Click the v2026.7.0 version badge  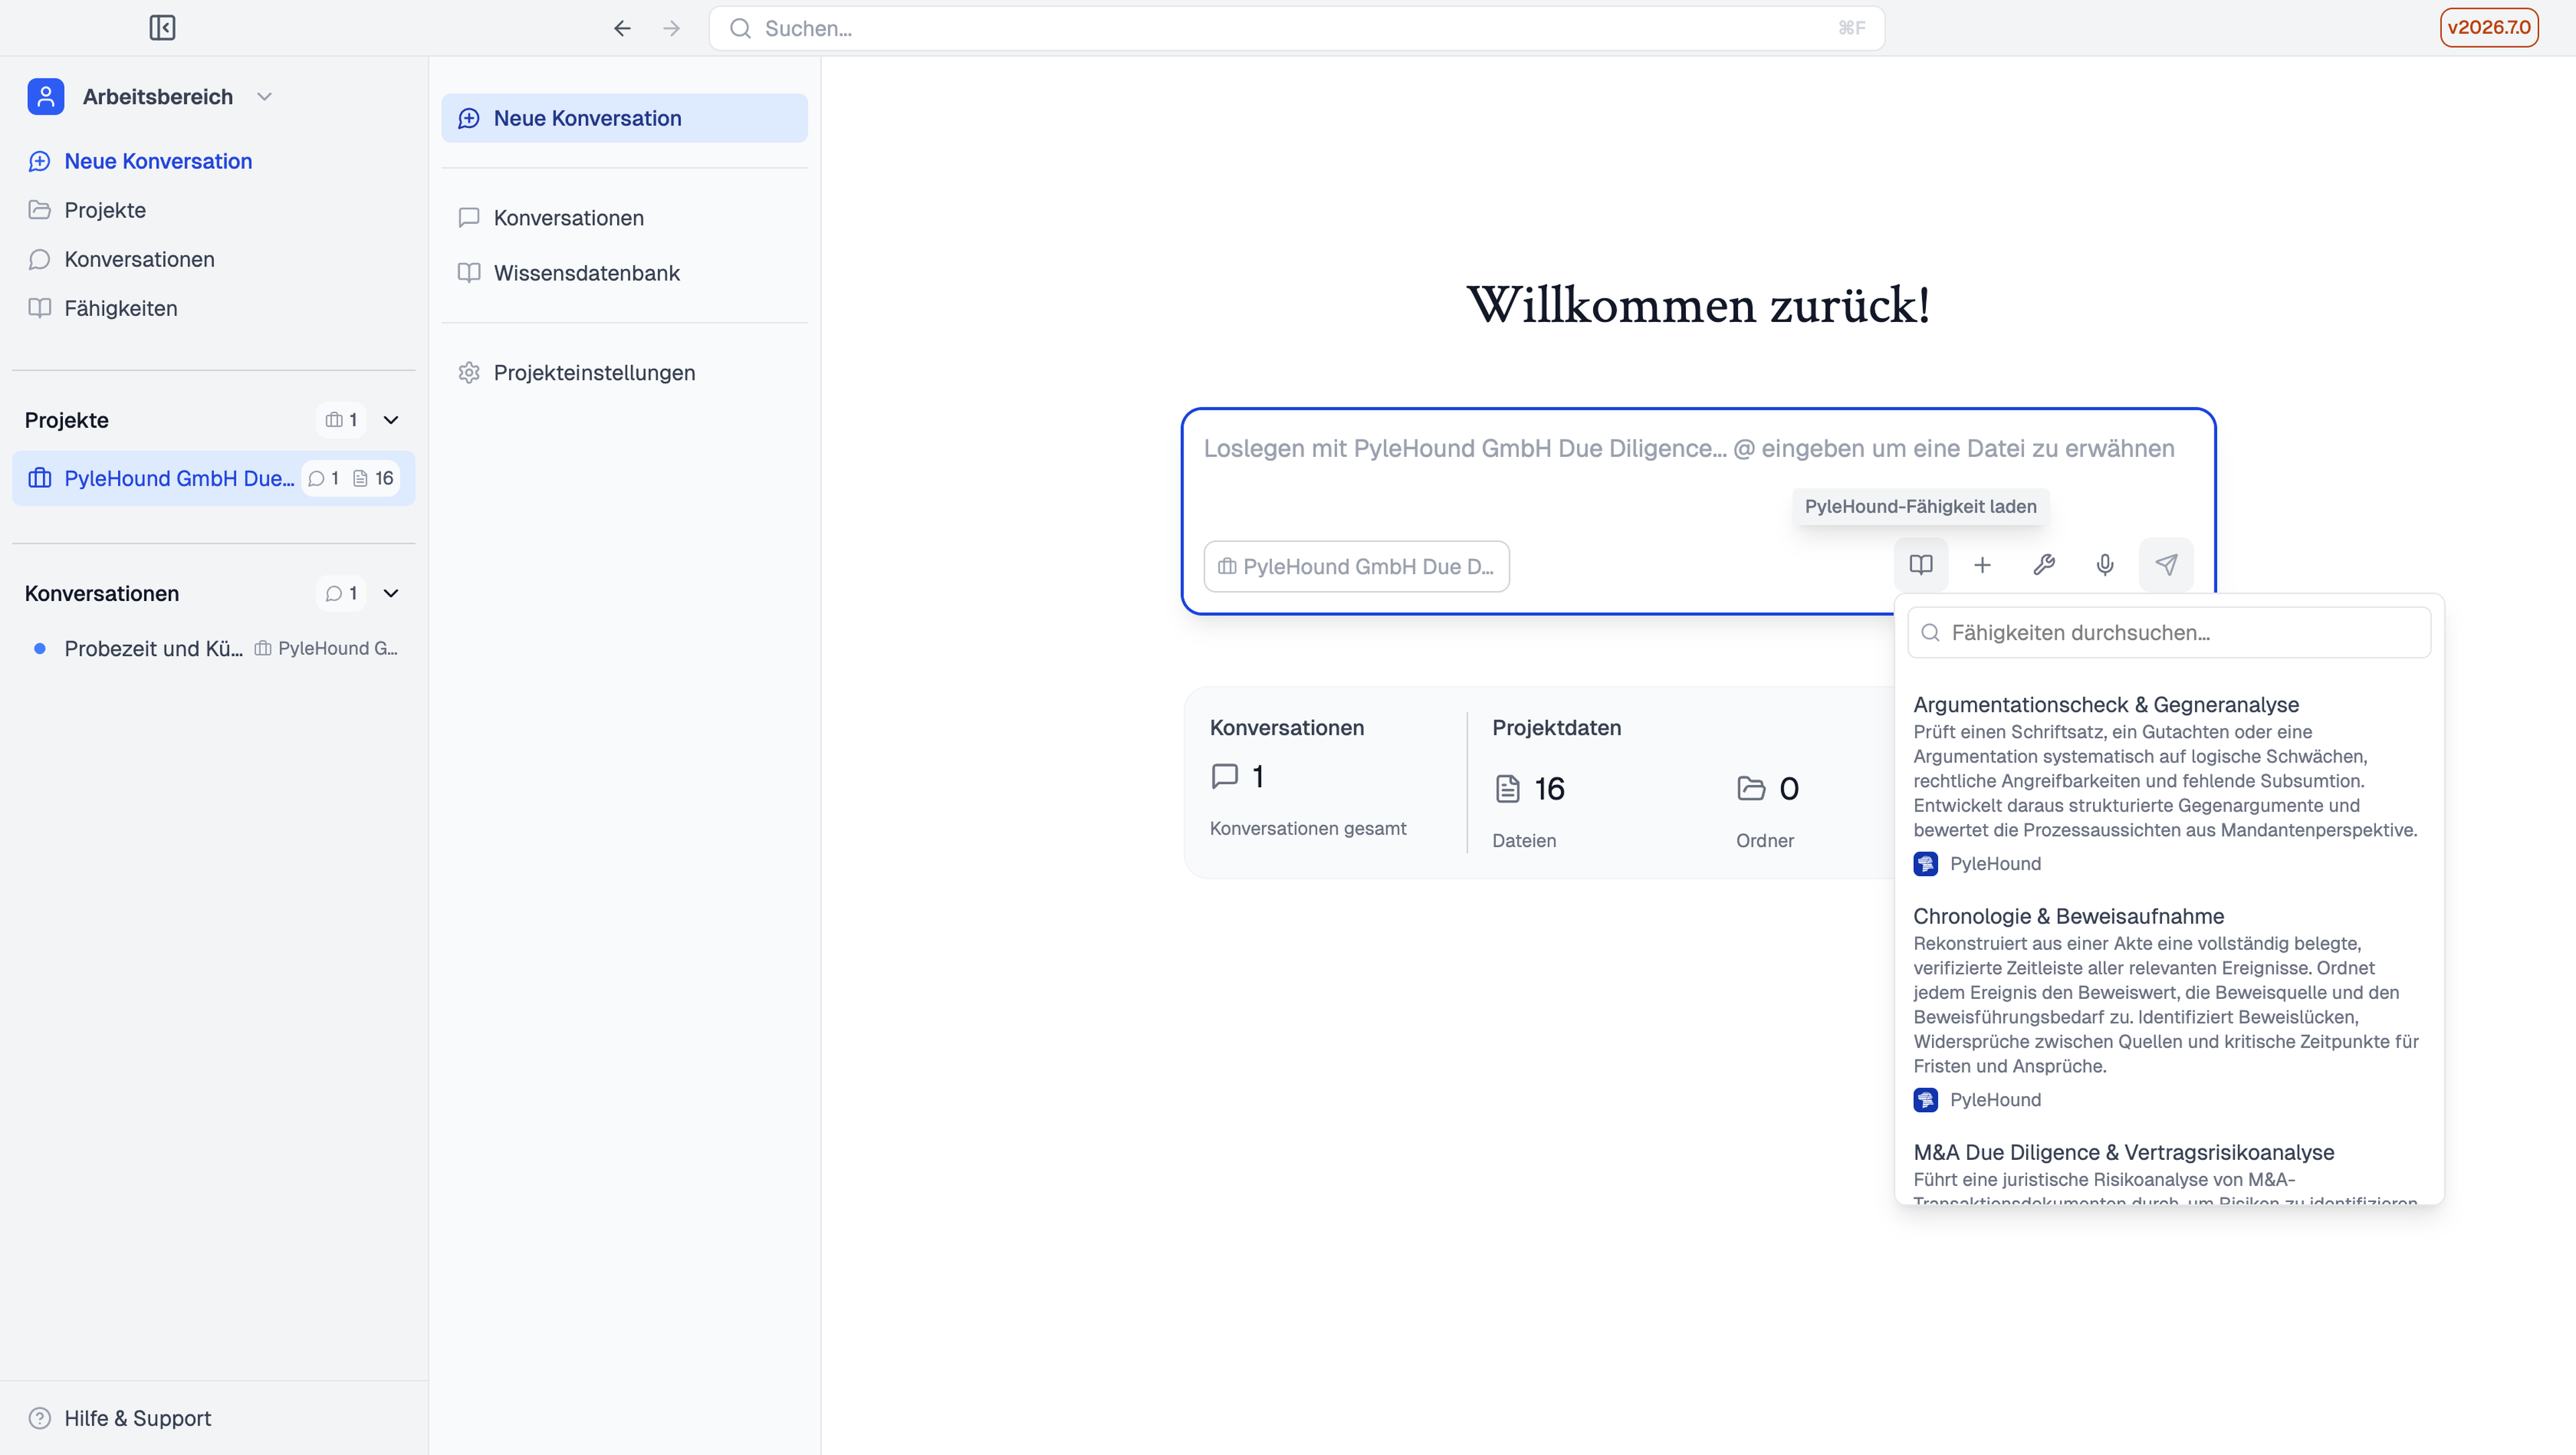(2488, 28)
